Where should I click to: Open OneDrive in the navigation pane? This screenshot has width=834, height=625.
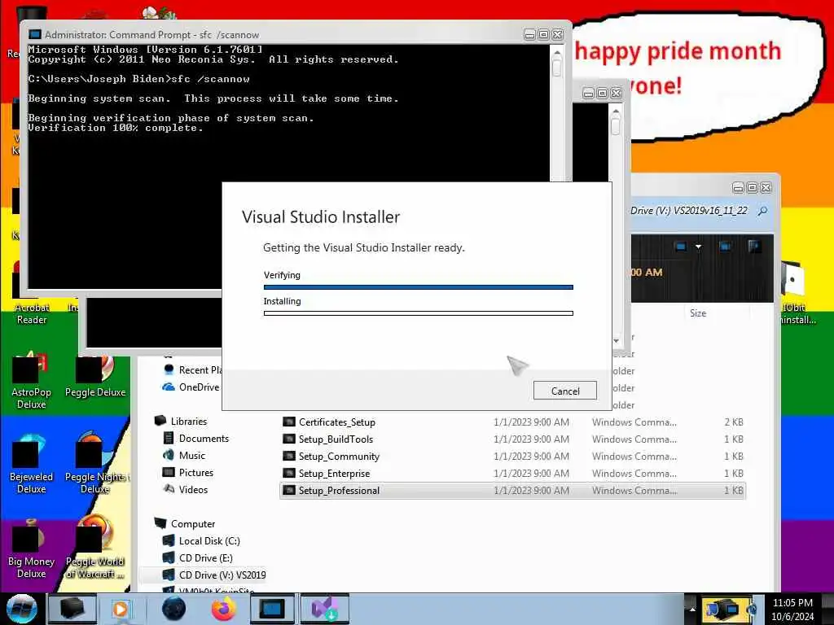pyautogui.click(x=199, y=387)
